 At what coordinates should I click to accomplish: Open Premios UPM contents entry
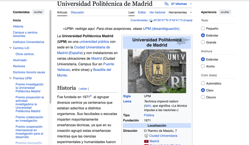click(x=22, y=78)
